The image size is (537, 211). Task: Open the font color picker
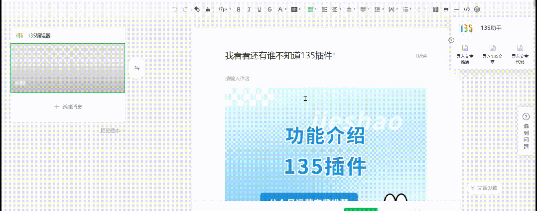(281, 9)
